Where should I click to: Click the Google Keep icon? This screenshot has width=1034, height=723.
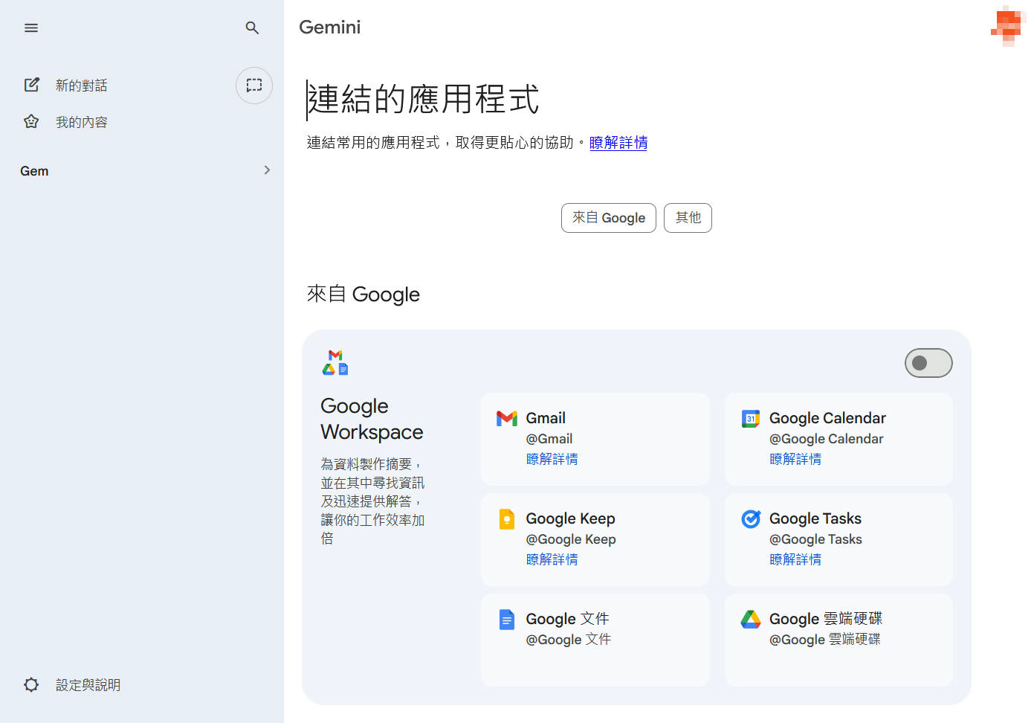pos(507,518)
